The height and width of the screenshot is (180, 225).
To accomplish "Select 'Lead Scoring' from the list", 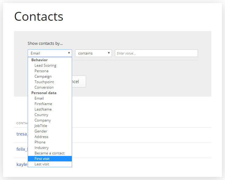I will pos(45,65).
